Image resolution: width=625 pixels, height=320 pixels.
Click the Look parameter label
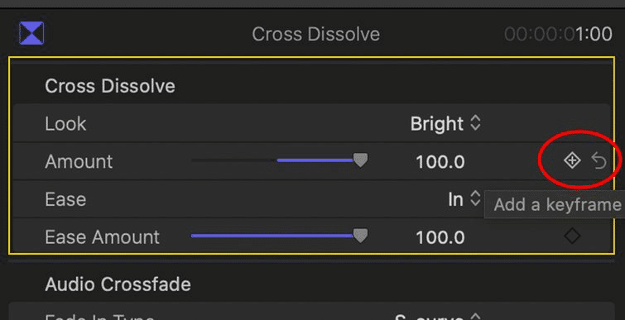pos(65,124)
